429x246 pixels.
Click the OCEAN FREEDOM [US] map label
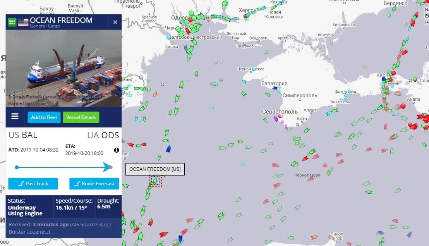(155, 169)
